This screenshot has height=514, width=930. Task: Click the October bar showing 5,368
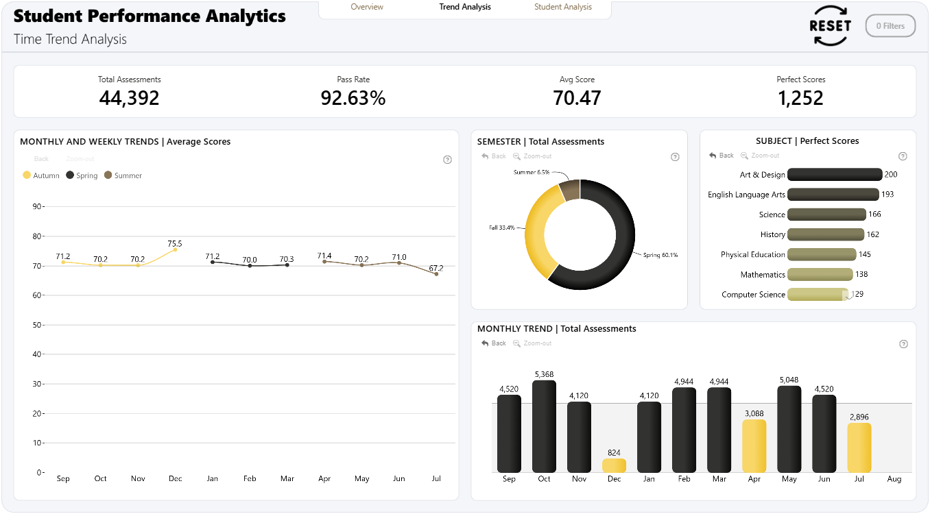click(544, 426)
